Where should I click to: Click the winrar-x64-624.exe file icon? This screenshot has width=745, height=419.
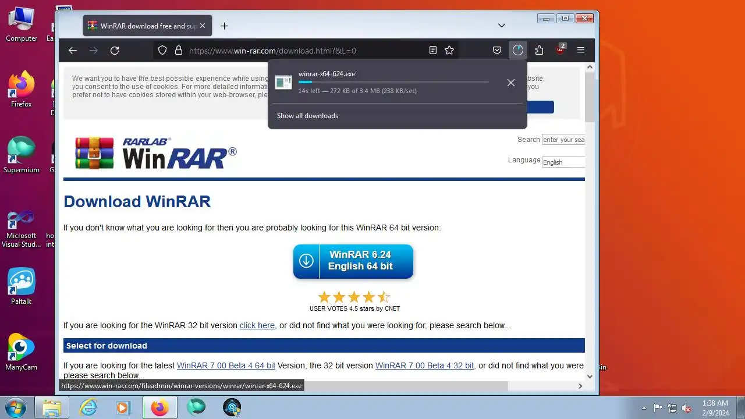pyautogui.click(x=283, y=82)
